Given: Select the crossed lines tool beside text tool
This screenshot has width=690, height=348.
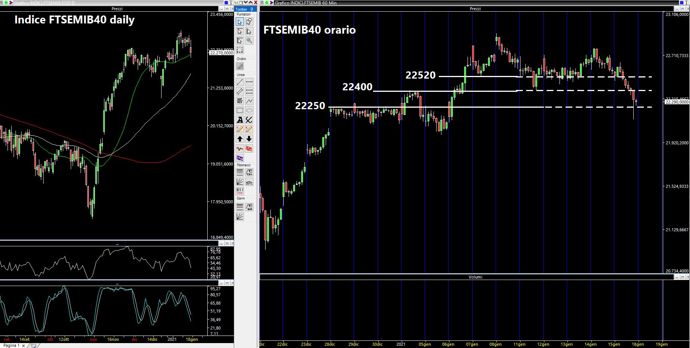Looking at the screenshot, I should pyautogui.click(x=249, y=120).
